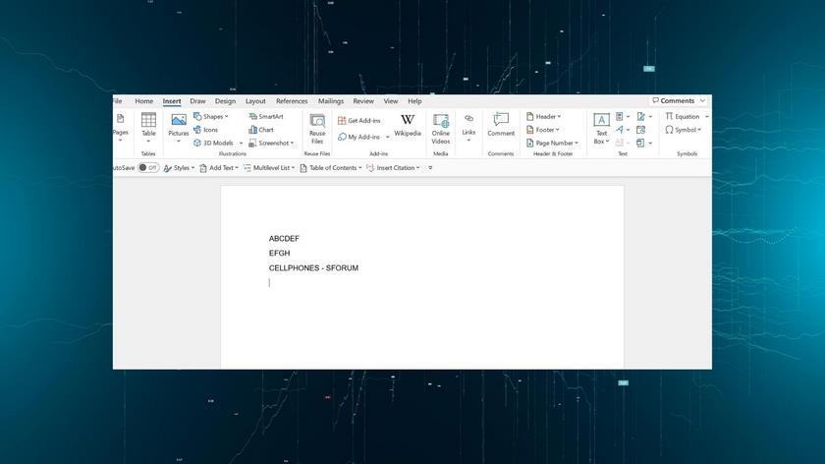Screen dimensions: 825x464
Task: Toggle the AutoSave switch
Action: tap(148, 168)
